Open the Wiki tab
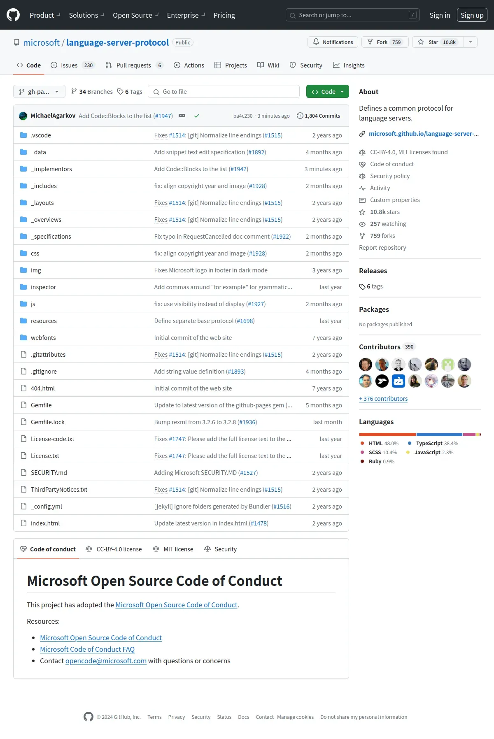494x739 pixels. 268,65
